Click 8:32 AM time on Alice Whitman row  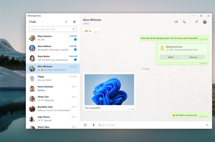[73, 67]
